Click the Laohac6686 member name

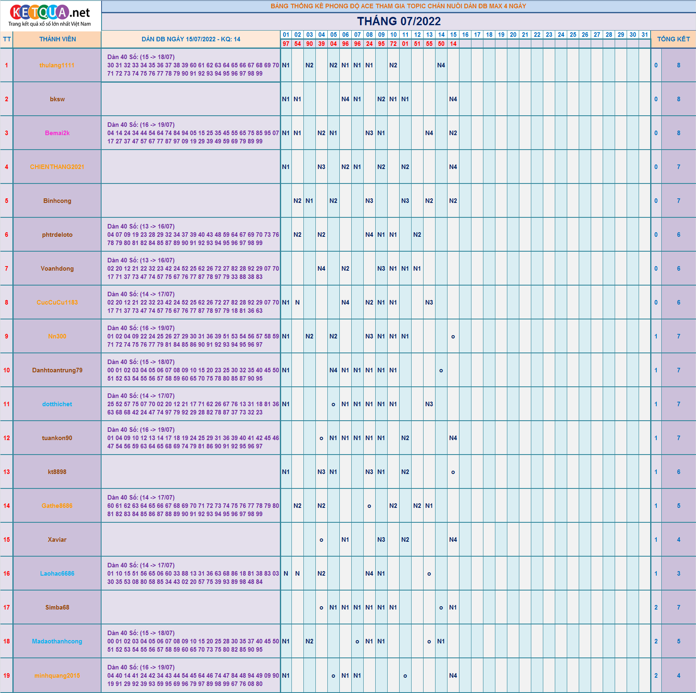click(x=57, y=574)
